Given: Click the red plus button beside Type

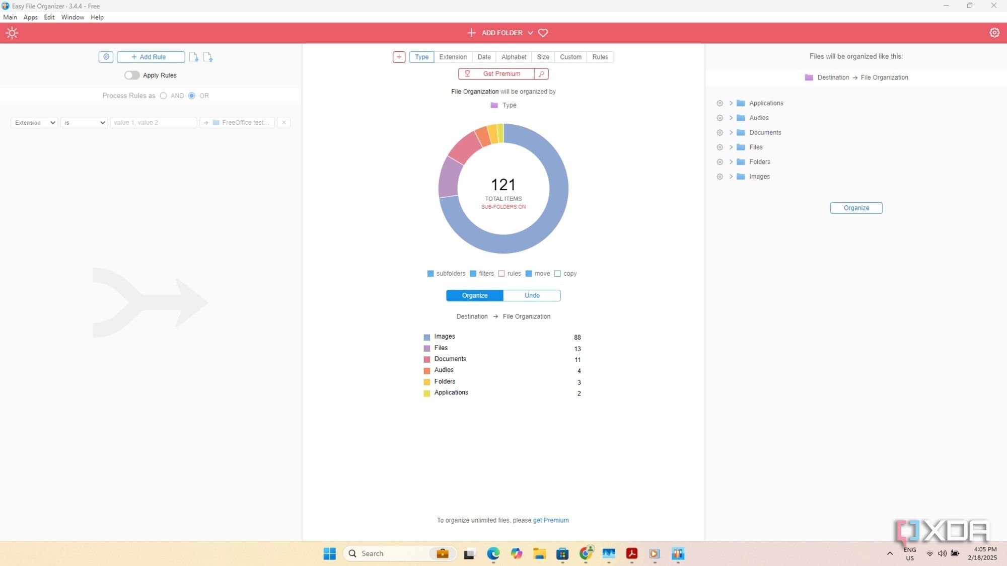Looking at the screenshot, I should coord(399,57).
